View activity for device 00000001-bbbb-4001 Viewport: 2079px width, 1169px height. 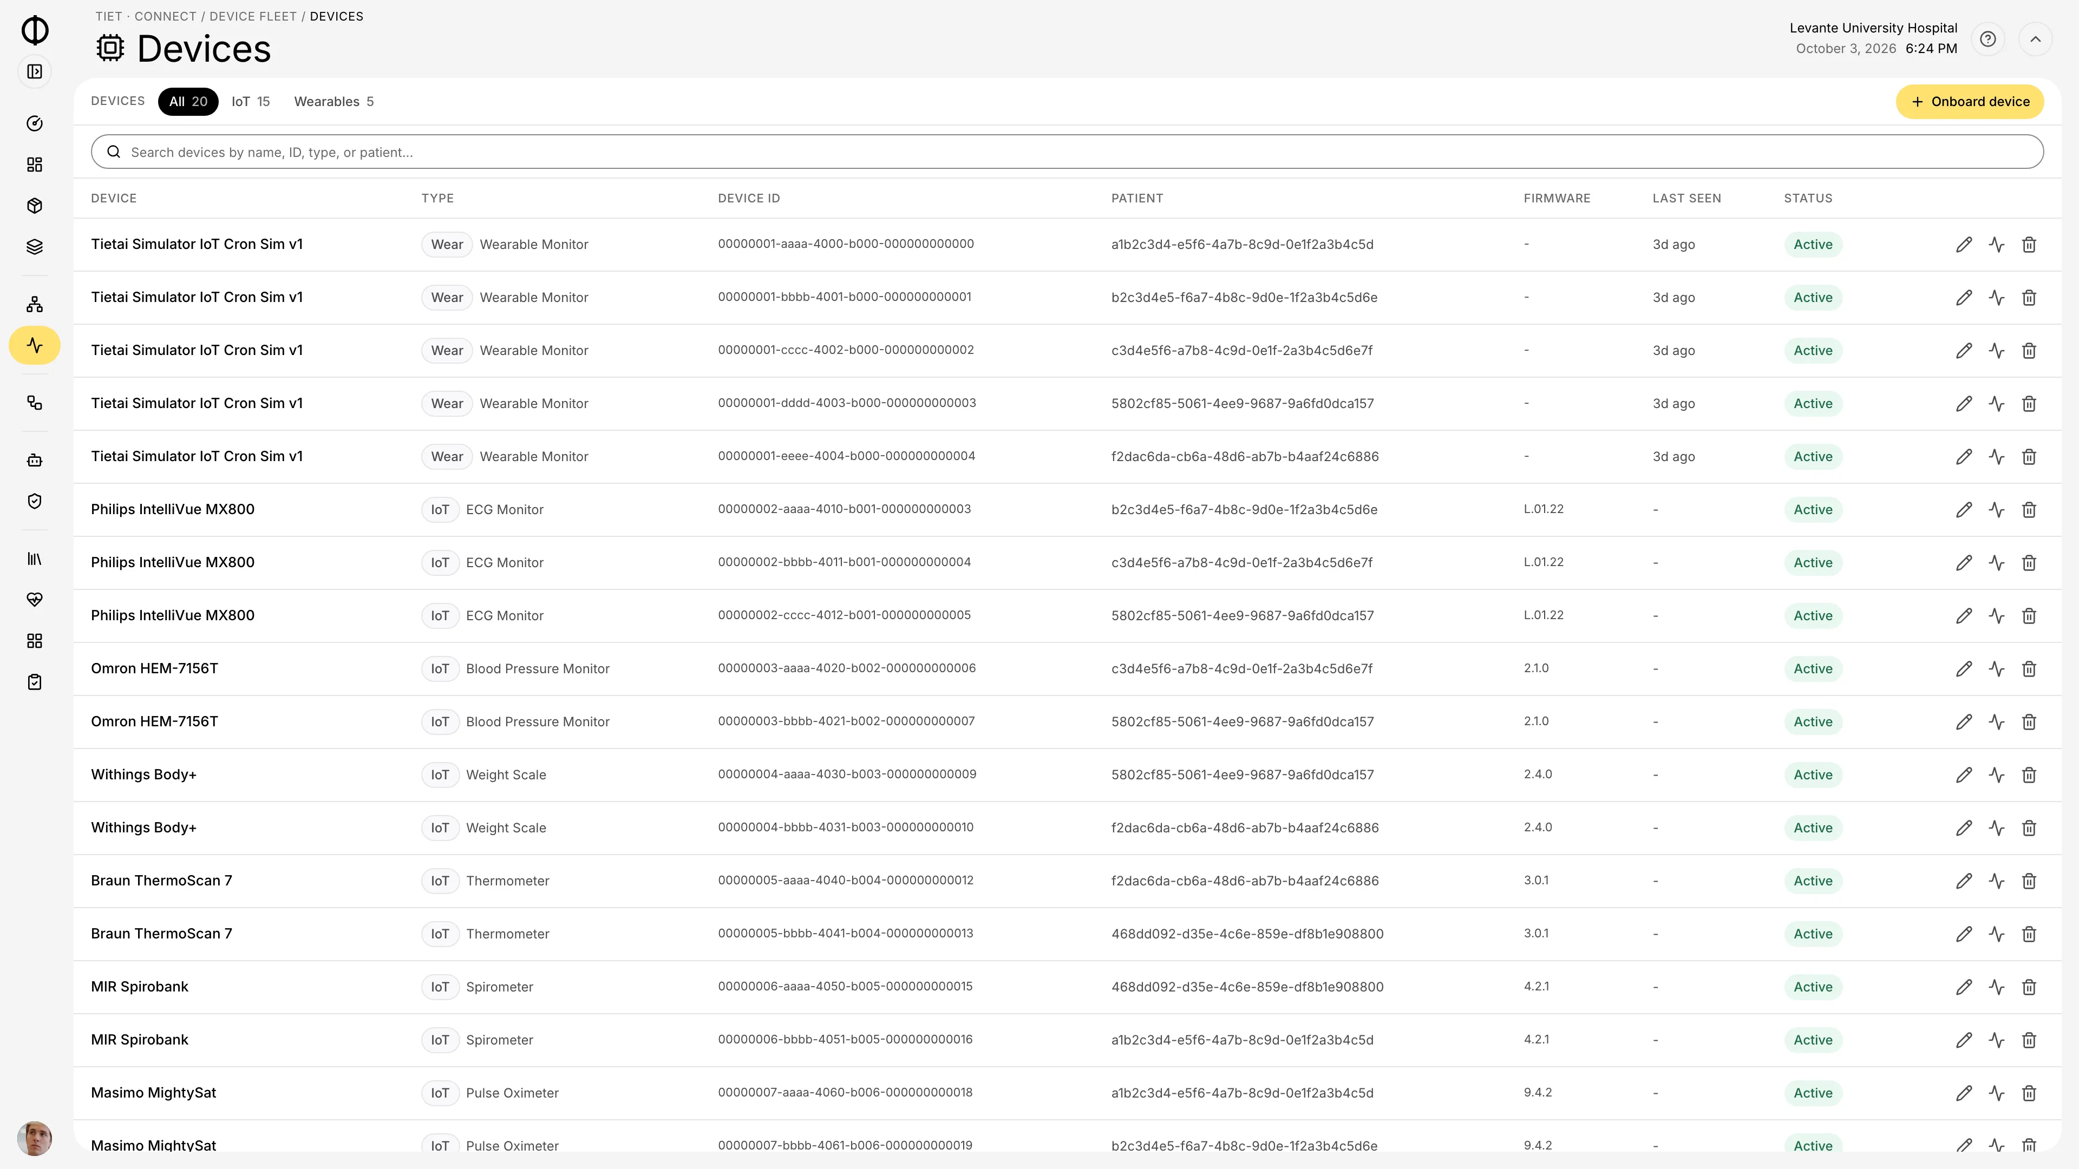coord(1997,298)
